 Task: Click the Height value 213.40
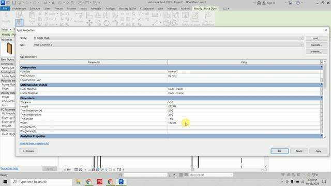point(172,106)
